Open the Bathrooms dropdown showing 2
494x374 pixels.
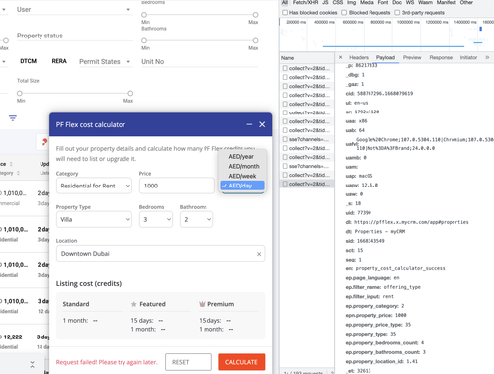(197, 219)
